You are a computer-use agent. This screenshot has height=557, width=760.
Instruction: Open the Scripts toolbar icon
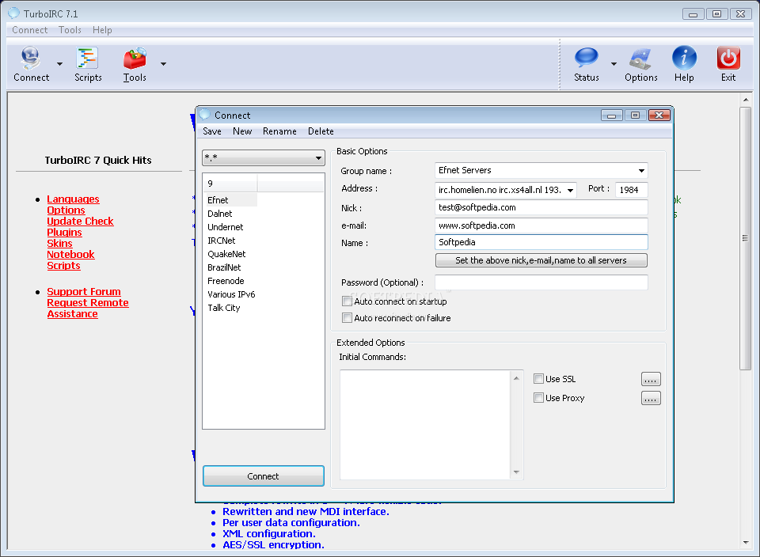pos(87,59)
